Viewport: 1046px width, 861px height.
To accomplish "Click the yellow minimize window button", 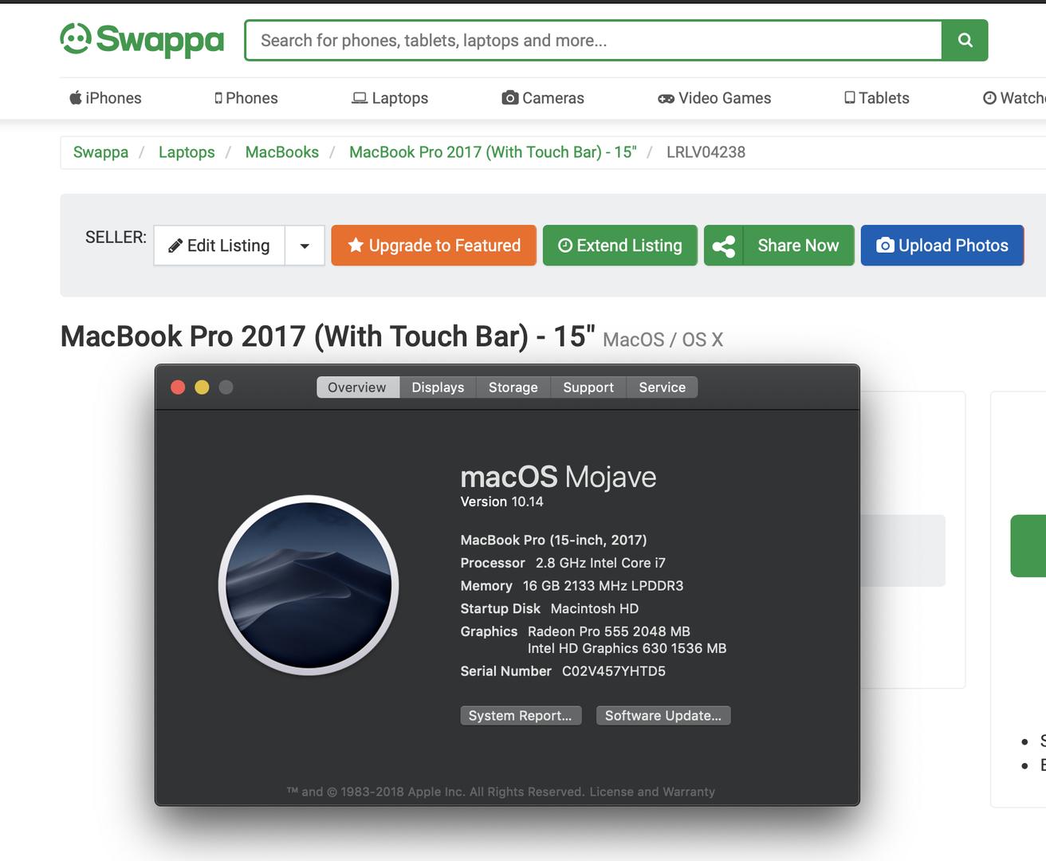I will tap(202, 387).
